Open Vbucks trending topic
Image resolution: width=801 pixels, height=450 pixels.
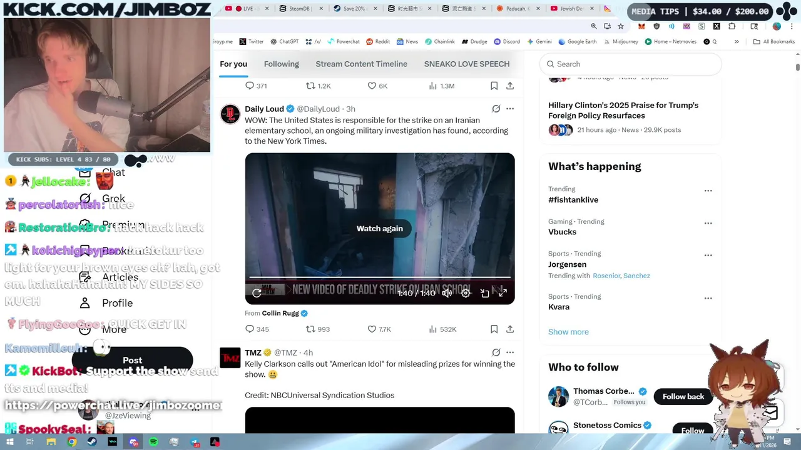coord(563,232)
